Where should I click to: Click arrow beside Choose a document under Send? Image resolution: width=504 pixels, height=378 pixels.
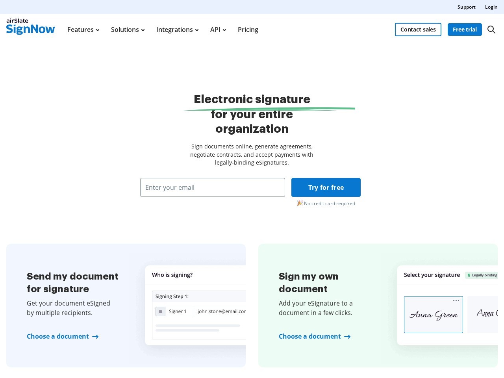point(95,337)
